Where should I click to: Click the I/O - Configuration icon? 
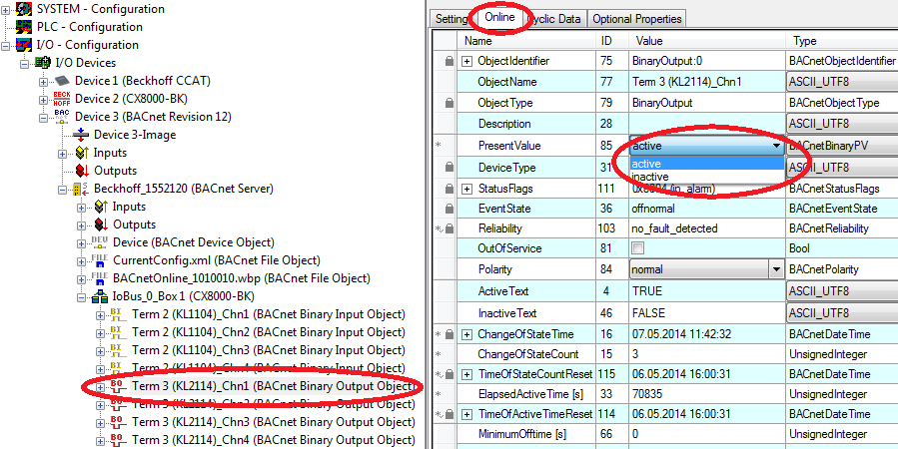coord(23,45)
